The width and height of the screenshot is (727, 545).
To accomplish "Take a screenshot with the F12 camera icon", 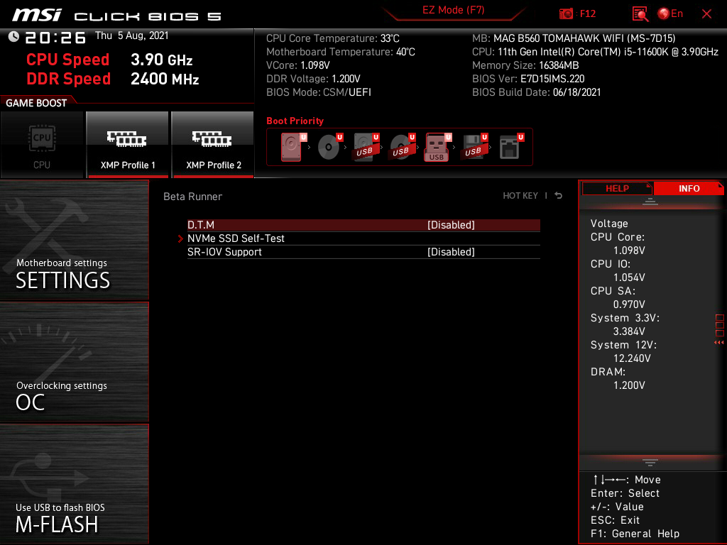I will (566, 14).
